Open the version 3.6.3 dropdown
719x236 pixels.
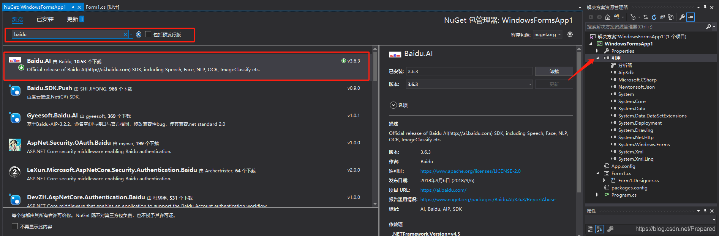pos(530,84)
